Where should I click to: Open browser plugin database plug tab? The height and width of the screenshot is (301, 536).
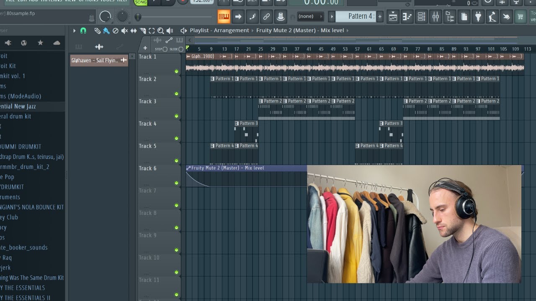pyautogui.click(x=8, y=43)
